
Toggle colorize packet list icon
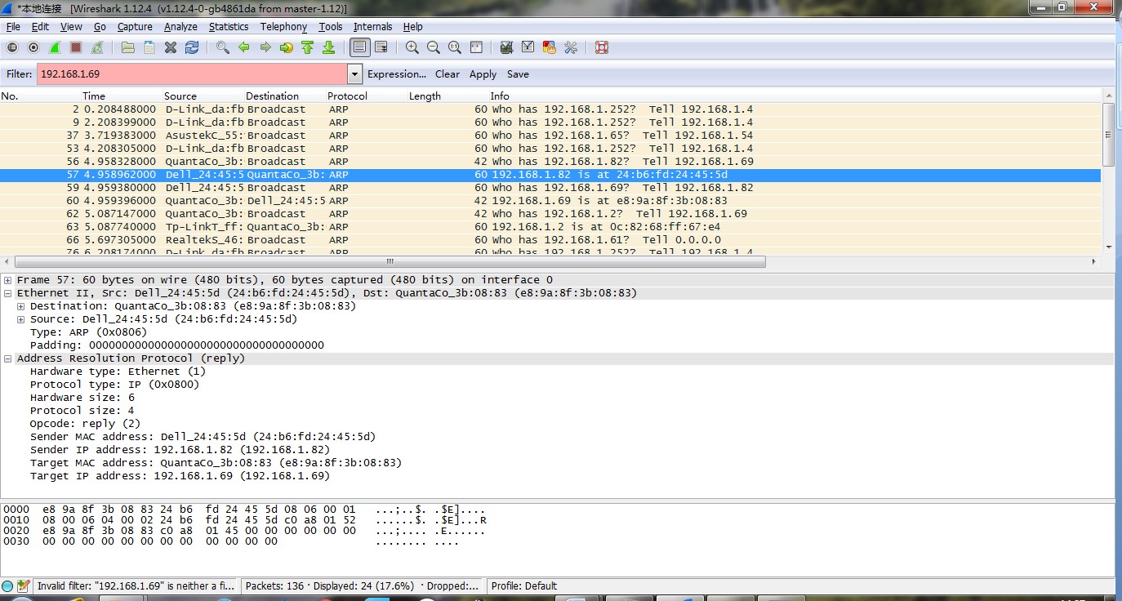359,47
